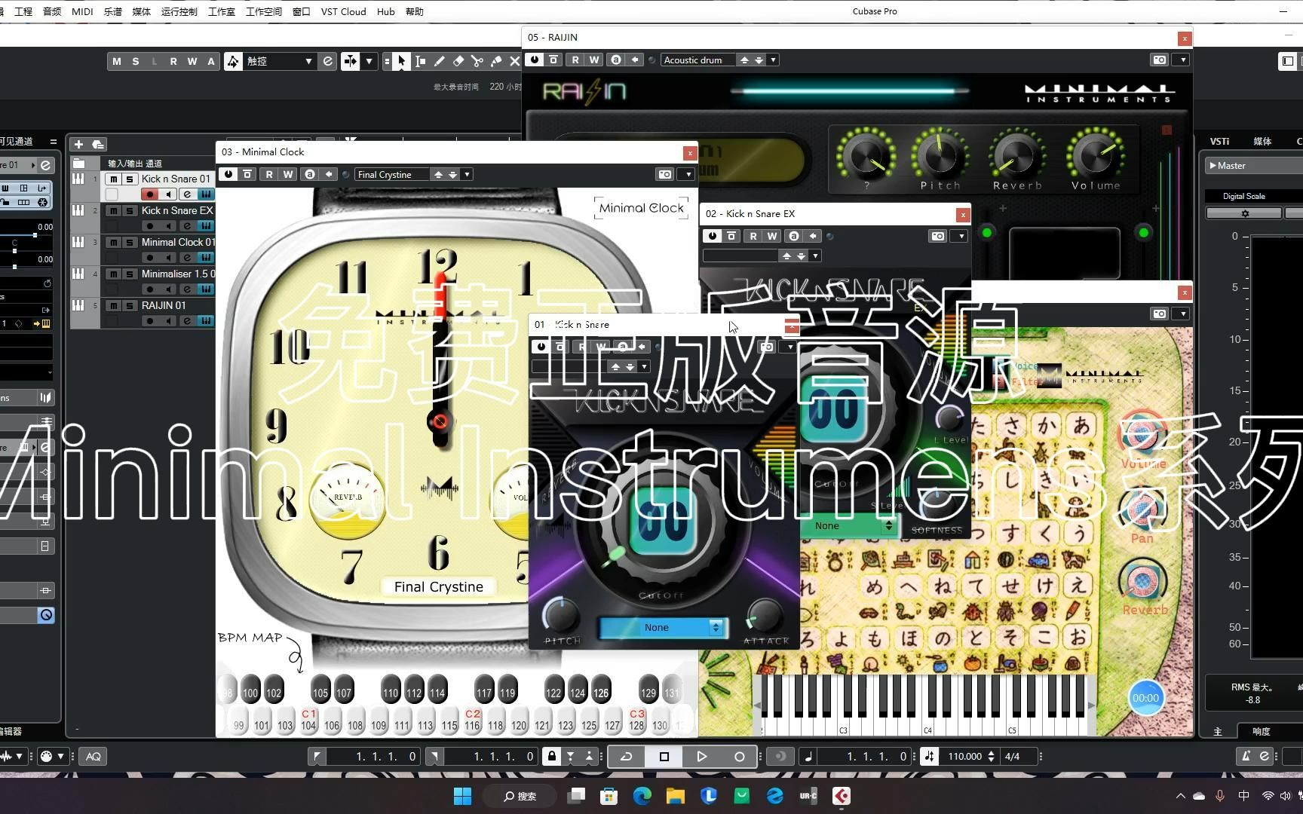Click the snapshot camera icon in RAIJIN window

tap(1160, 60)
